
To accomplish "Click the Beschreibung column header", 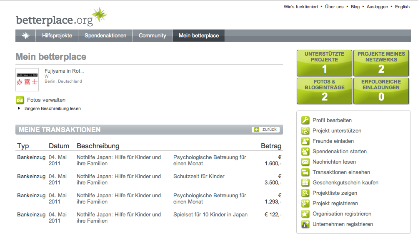I will coord(98,146).
